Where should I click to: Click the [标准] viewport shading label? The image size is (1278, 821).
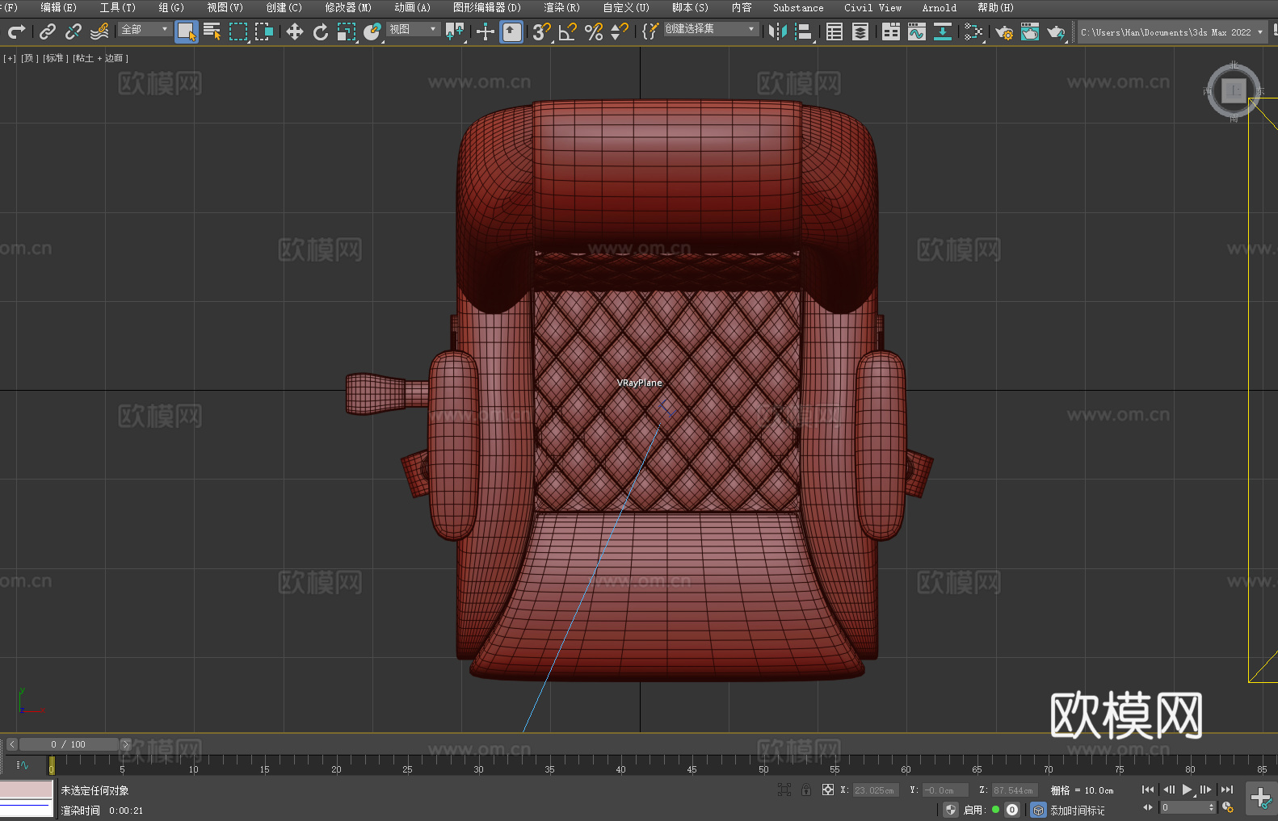(55, 58)
